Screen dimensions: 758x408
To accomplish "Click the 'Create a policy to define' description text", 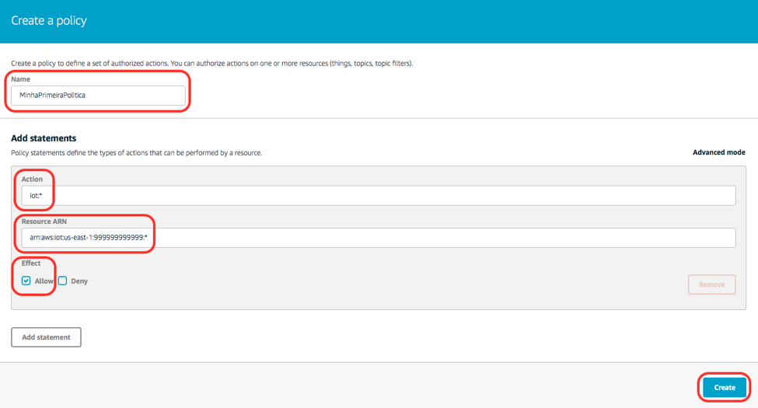I will pyautogui.click(x=211, y=63).
